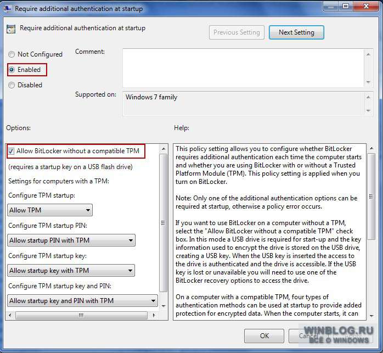
Task: Open the Allow startup key with TPM dropdown
Action: point(71,270)
